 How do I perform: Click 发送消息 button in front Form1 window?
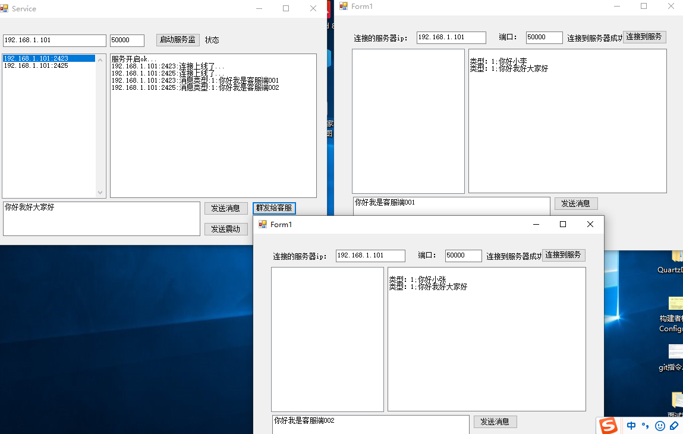[495, 422]
